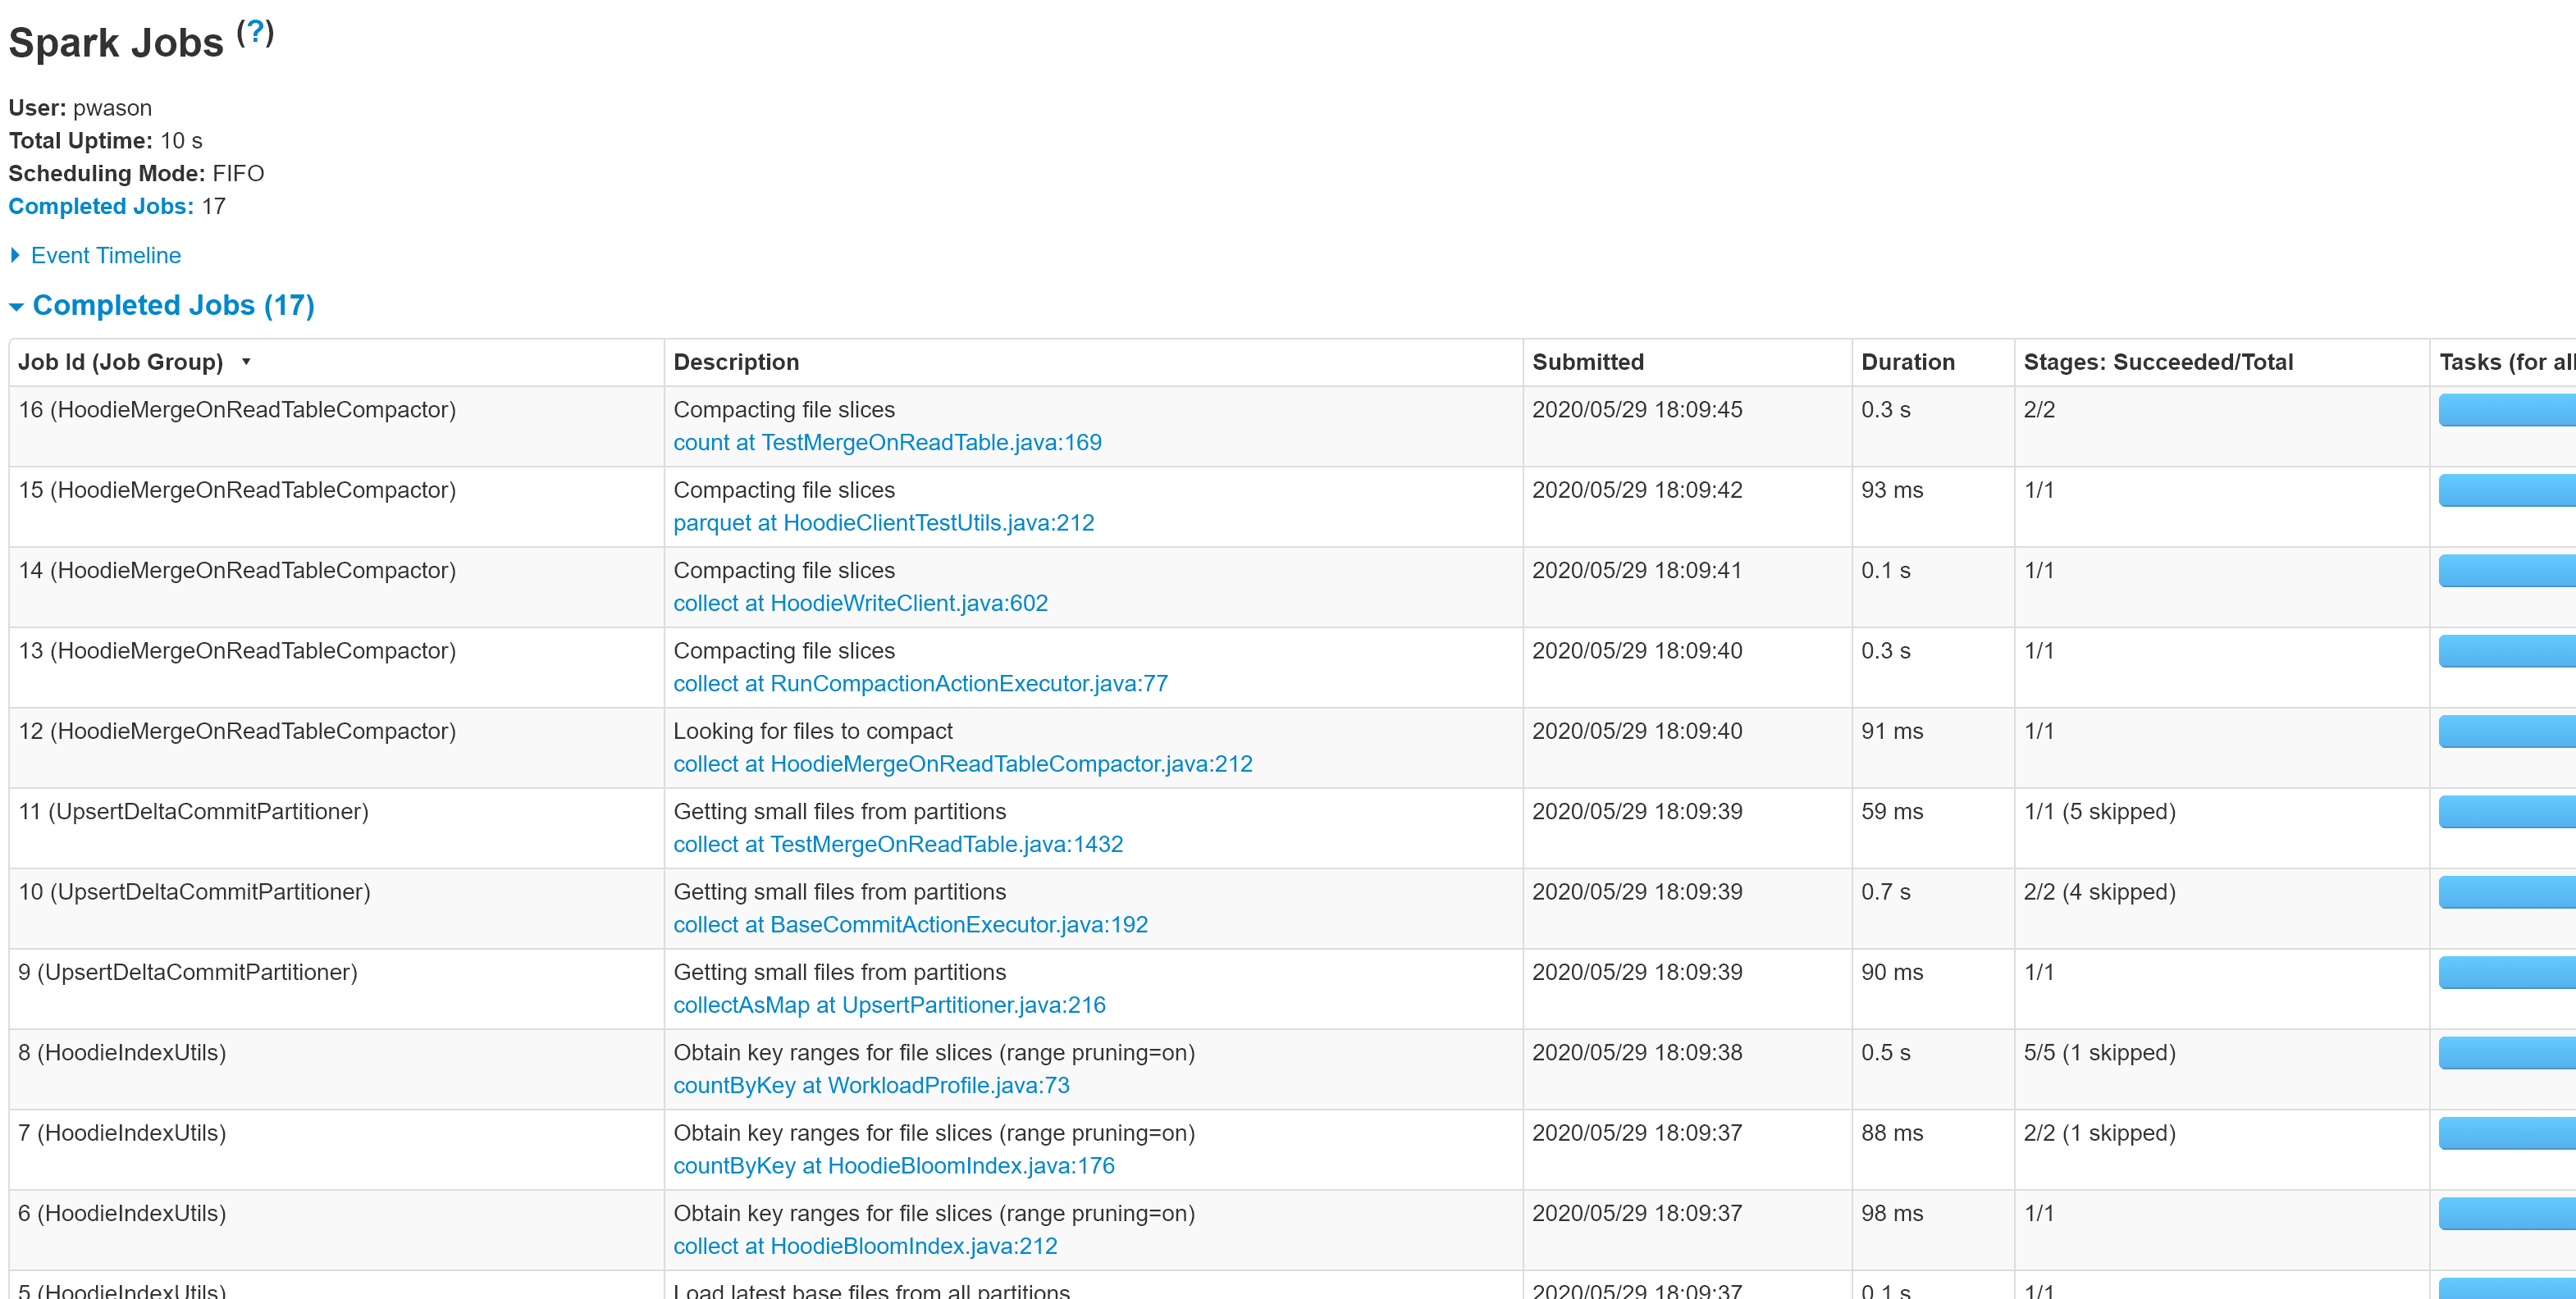This screenshot has height=1299, width=2576.
Task: Sort table by Description column header
Action: (x=736, y=362)
